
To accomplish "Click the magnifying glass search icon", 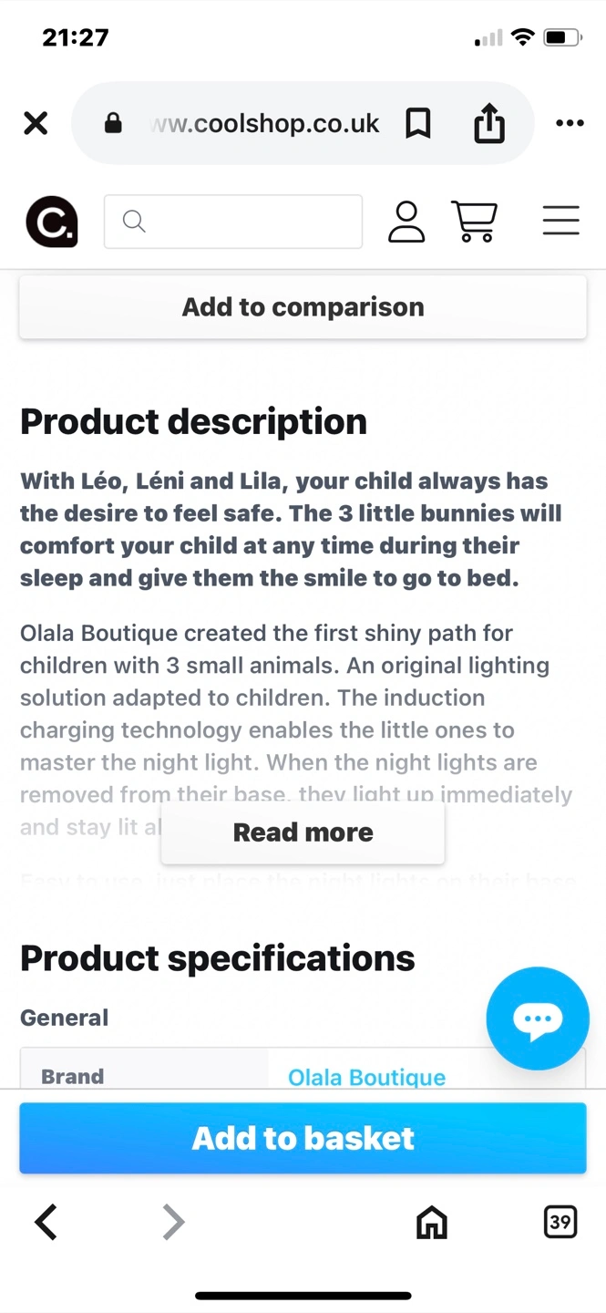I will tap(134, 222).
